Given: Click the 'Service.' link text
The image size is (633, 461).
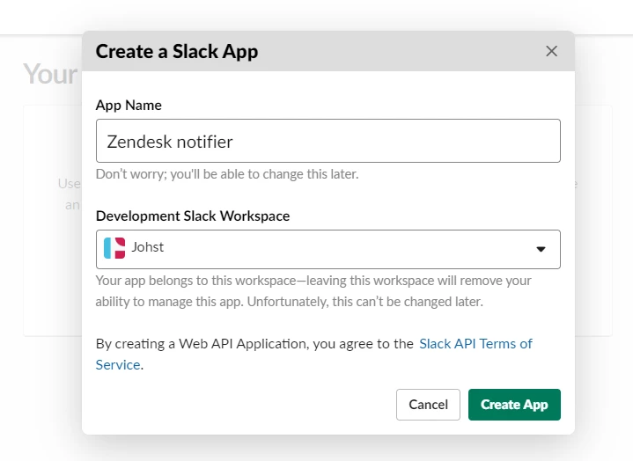Looking at the screenshot, I should pyautogui.click(x=119, y=364).
